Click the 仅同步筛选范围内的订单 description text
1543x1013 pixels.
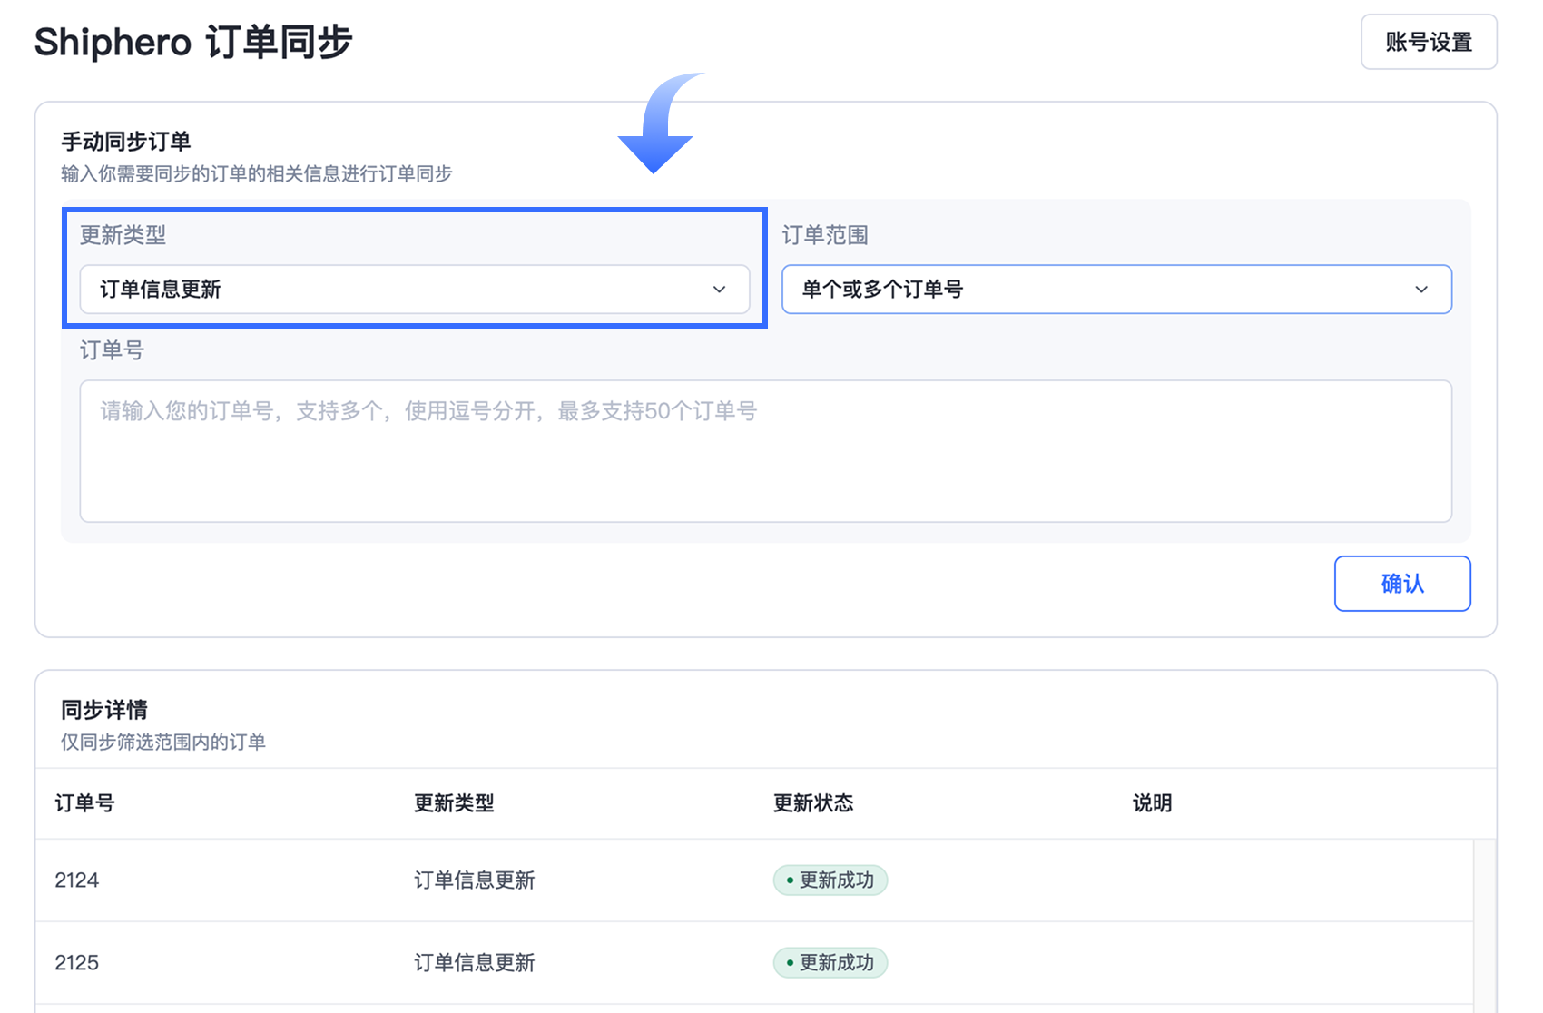coord(163,743)
